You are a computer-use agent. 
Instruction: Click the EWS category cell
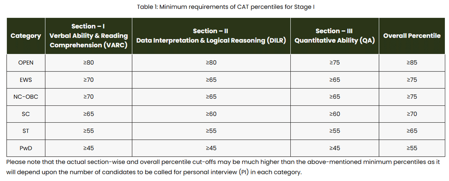coord(26,80)
